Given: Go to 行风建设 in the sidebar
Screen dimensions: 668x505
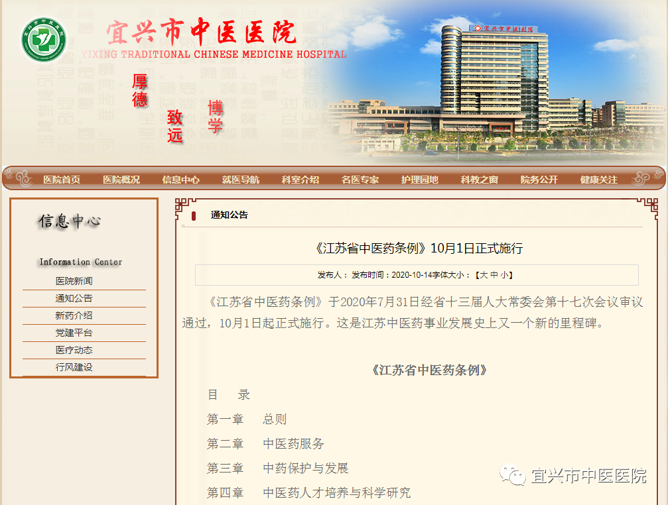Looking at the screenshot, I should pyautogui.click(x=74, y=366).
